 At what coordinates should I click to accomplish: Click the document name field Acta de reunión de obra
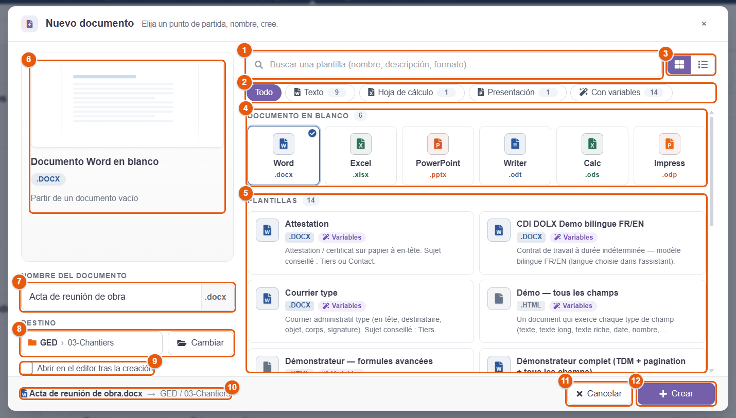pos(111,297)
